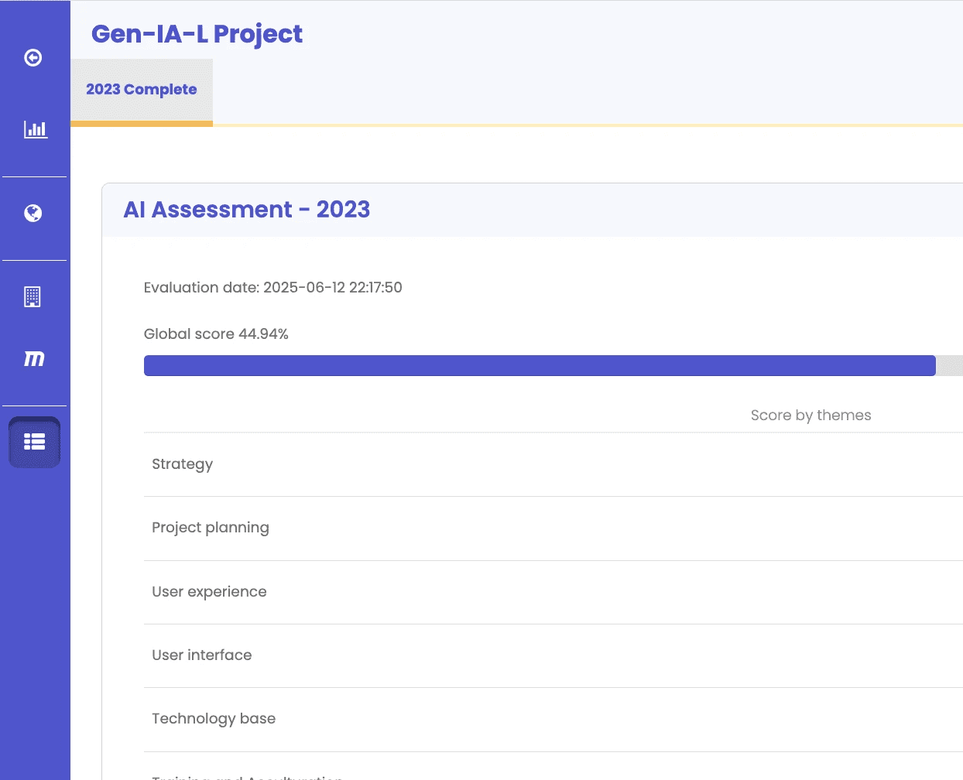Image resolution: width=963 pixels, height=780 pixels.
Task: Click the Gen-IA-L Project title
Action: tap(197, 34)
